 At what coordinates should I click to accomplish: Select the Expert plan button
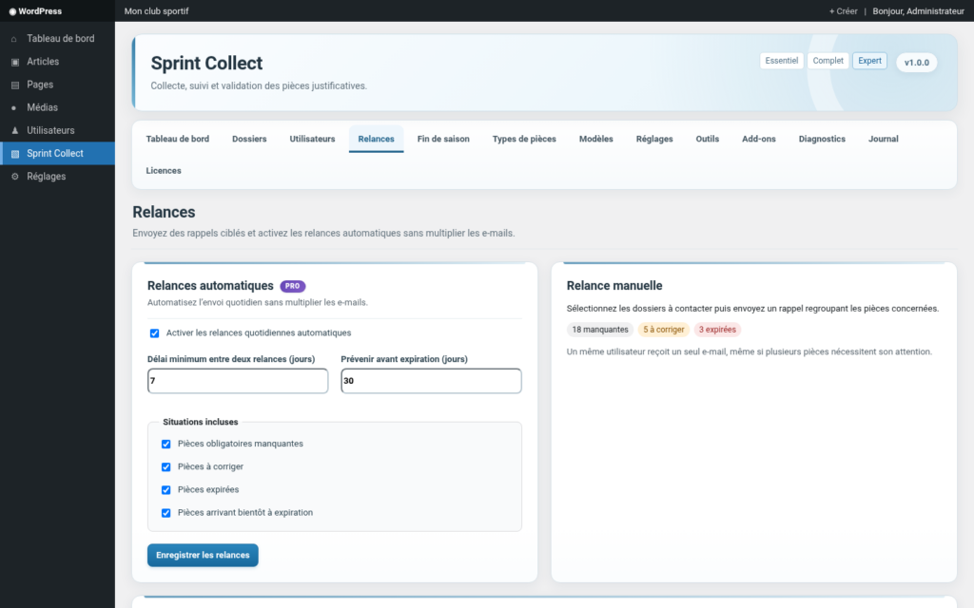(869, 61)
